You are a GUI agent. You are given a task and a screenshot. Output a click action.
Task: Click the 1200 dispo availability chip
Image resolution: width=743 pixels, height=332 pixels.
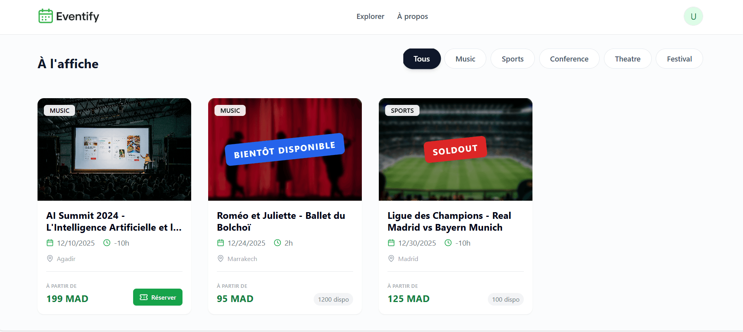click(333, 299)
